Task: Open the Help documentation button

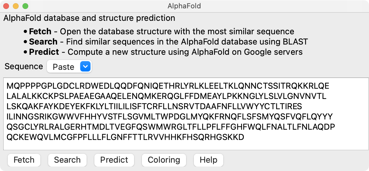Action: [208, 160]
